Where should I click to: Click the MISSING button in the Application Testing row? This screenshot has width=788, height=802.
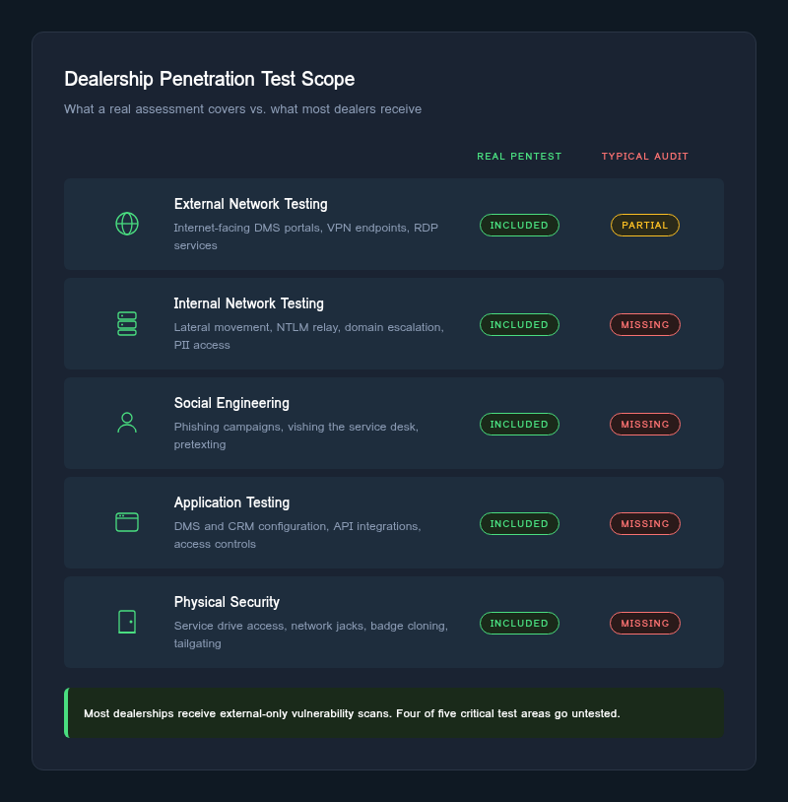coord(644,523)
